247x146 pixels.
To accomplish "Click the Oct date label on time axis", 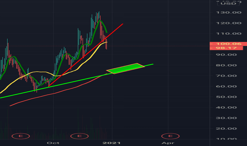I will point(53,143).
